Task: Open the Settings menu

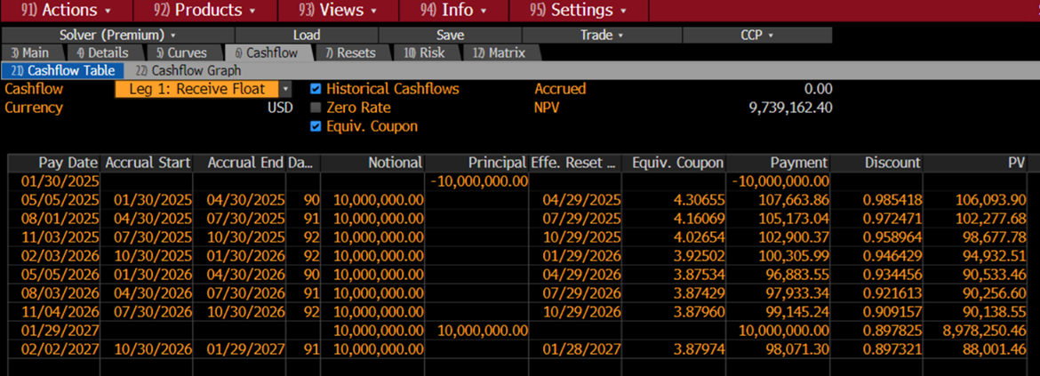Action: point(578,11)
